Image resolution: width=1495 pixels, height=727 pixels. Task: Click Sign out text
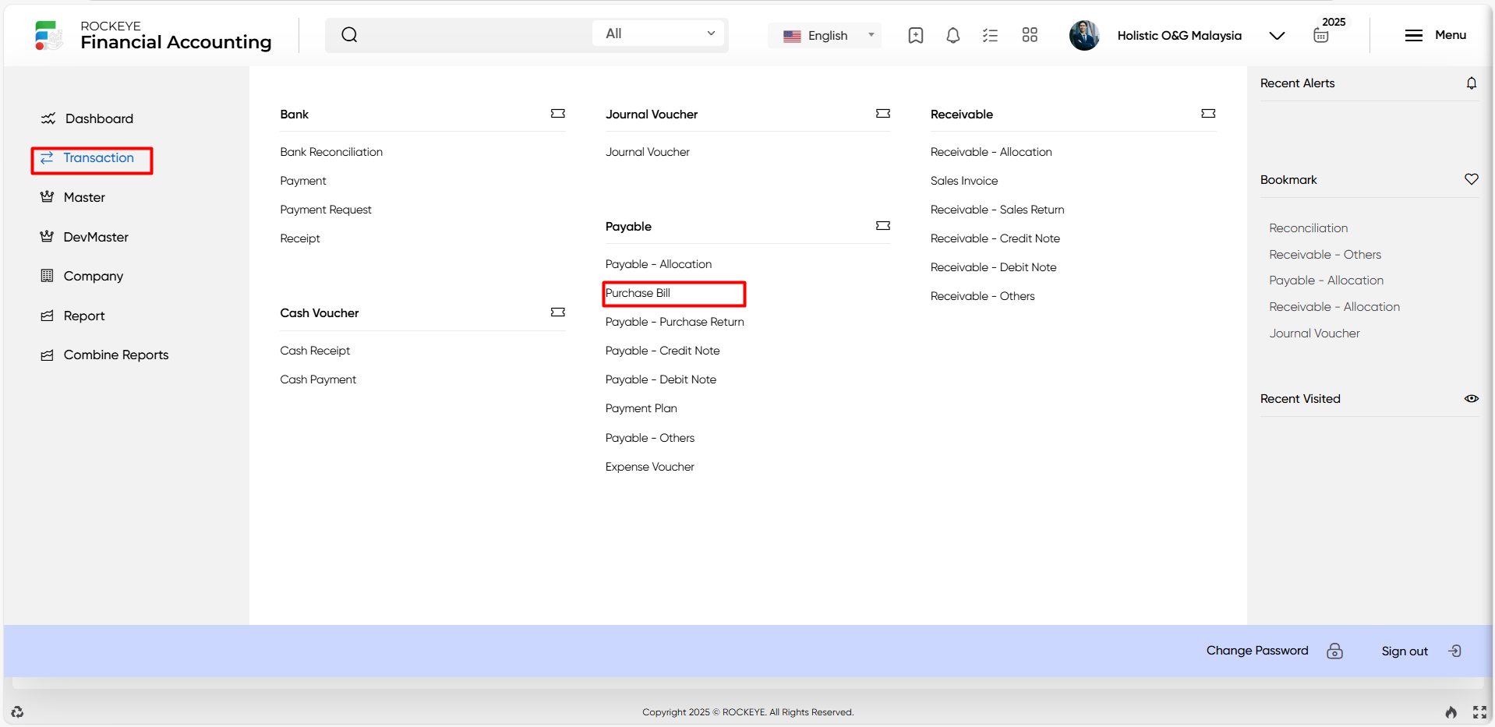coord(1405,651)
